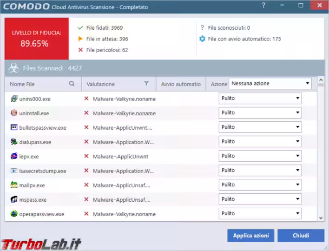
Task: Click the red X beside mspass.exe rating
Action: point(86,199)
